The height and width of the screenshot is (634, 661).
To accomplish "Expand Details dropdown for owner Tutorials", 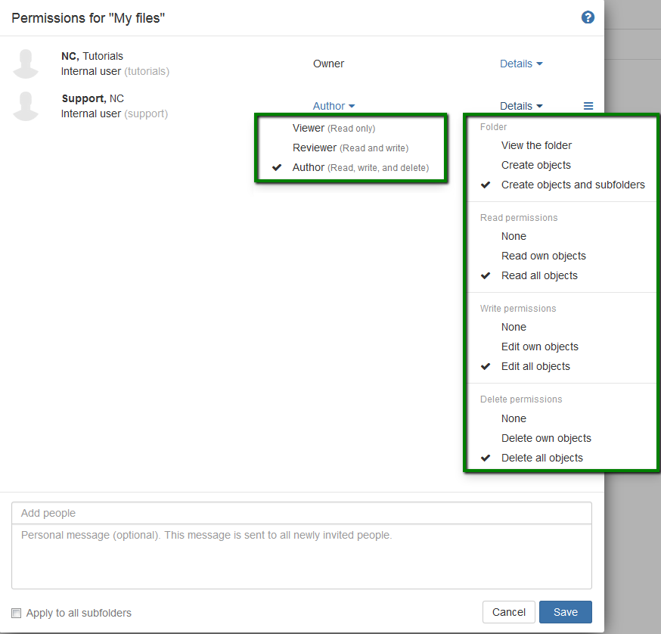I will (521, 64).
